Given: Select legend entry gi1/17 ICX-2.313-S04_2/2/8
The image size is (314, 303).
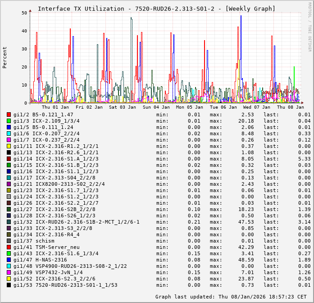Looking at the screenshot, I should tap(54, 178).
